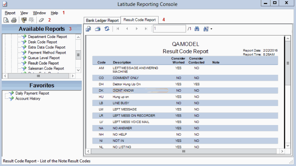Click the NO ANSWER row description

click(122, 128)
